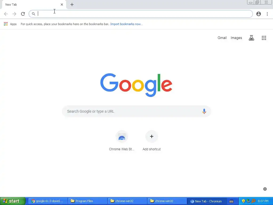Open the Customize page gear icon
This screenshot has width=273, height=205.
[265, 189]
